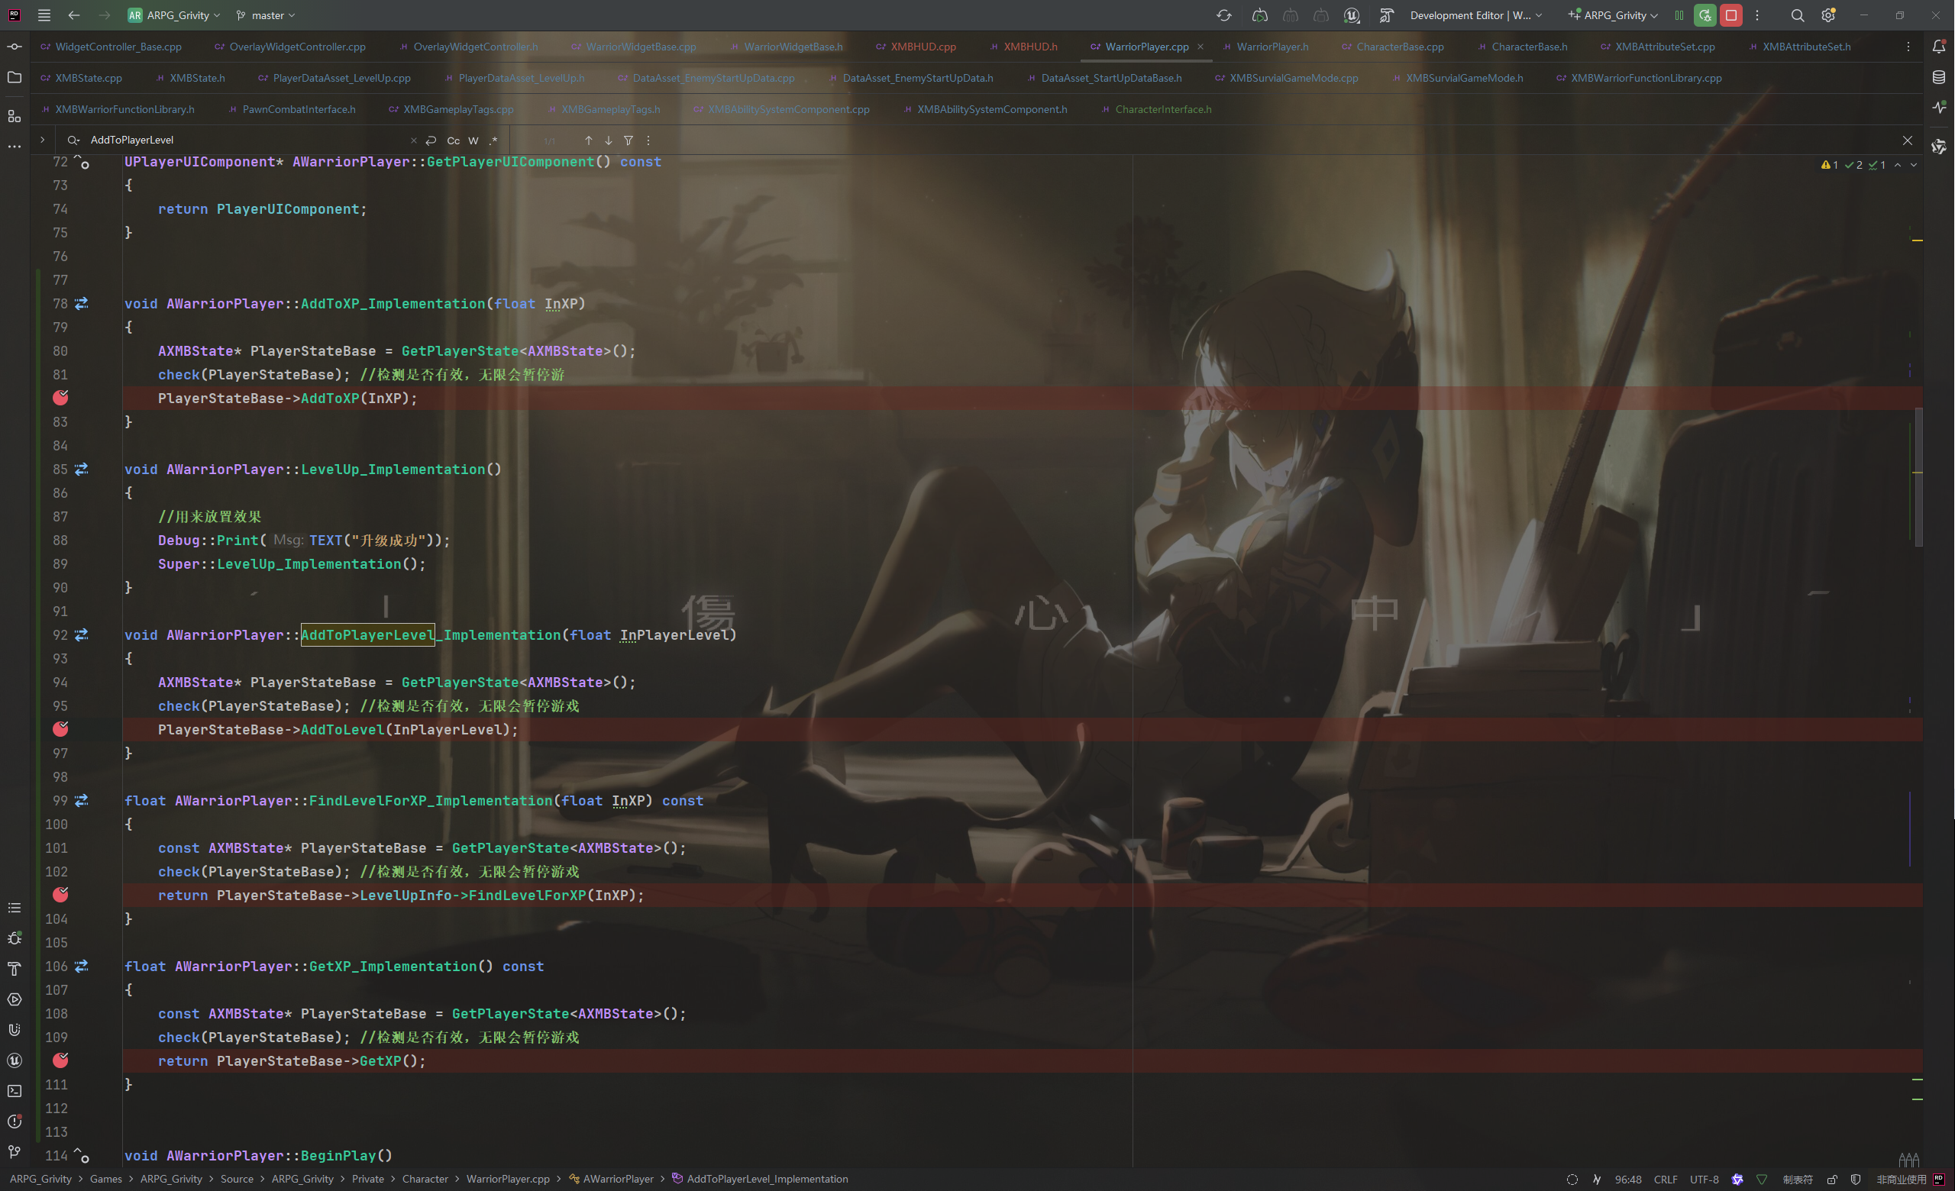Toggle the read-only lock icon in status bar
This screenshot has height=1191, width=1955.
1832,1179
